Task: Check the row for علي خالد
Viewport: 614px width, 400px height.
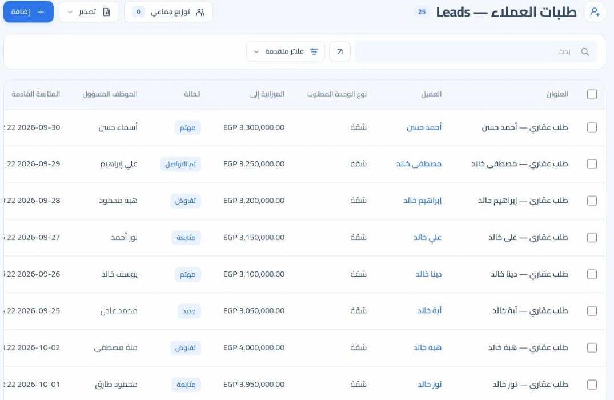Action: [592, 238]
